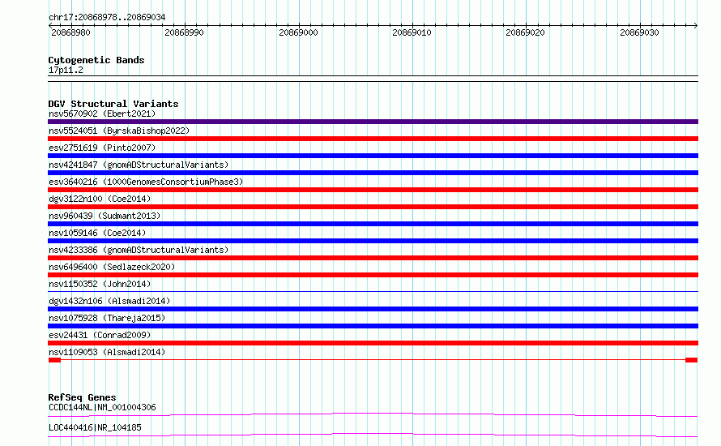Image resolution: width=721 pixels, height=446 pixels.
Task: Click the red bar under dgv3122n100
Action: pyautogui.click(x=373, y=207)
